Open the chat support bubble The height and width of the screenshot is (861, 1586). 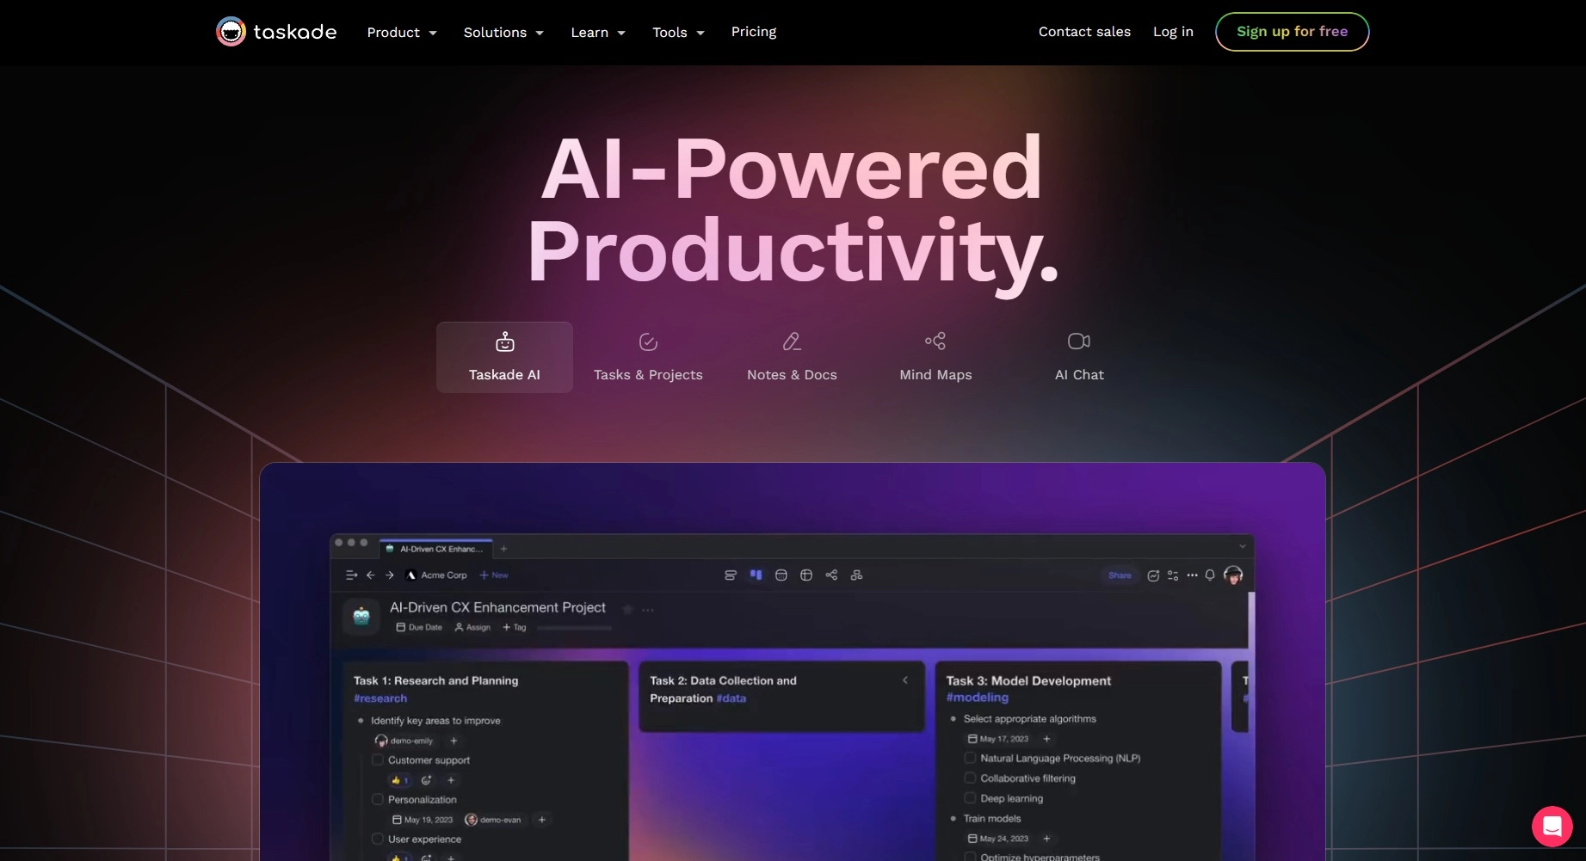tap(1552, 827)
